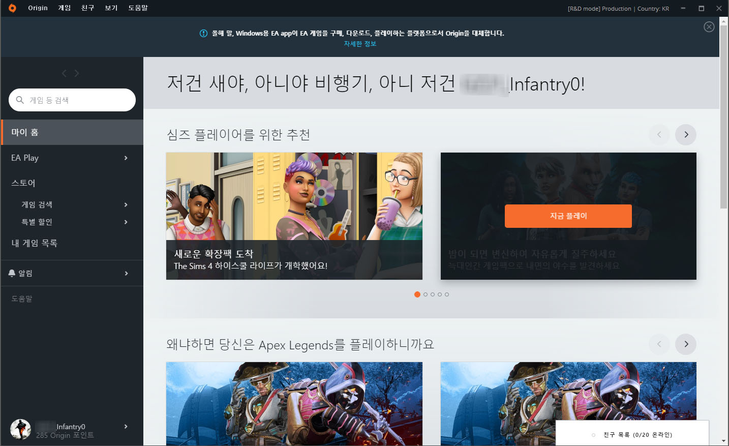Image resolution: width=729 pixels, height=446 pixels.
Task: Show next 심즈 recommendations
Action: point(686,135)
